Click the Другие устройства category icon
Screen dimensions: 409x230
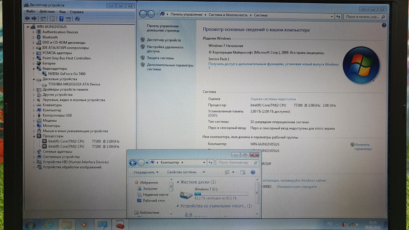coord(39,94)
